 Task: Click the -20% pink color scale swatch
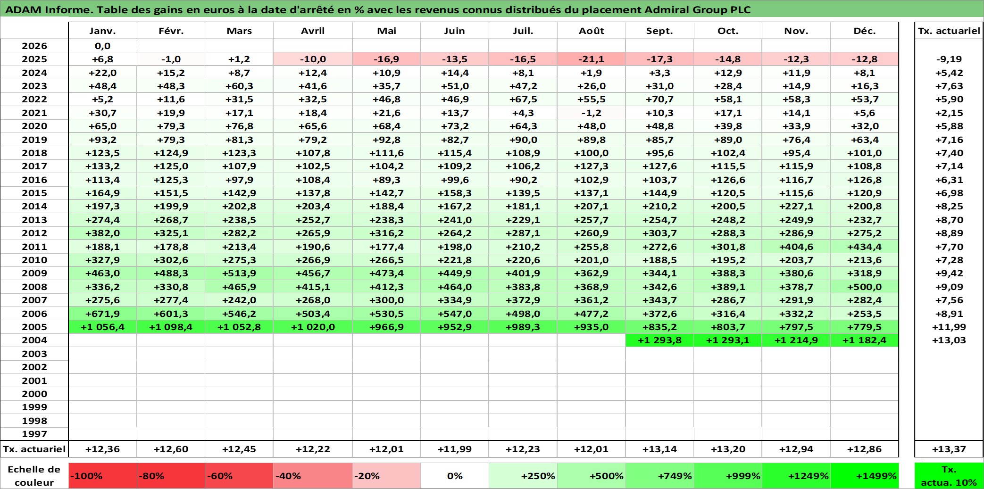tap(386, 476)
